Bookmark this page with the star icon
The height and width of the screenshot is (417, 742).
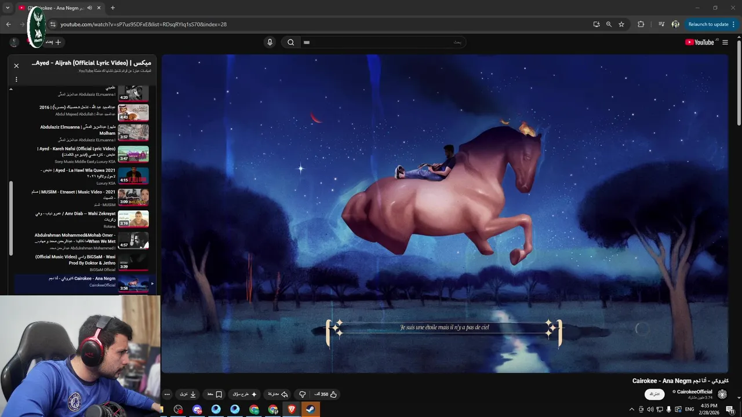pyautogui.click(x=621, y=24)
